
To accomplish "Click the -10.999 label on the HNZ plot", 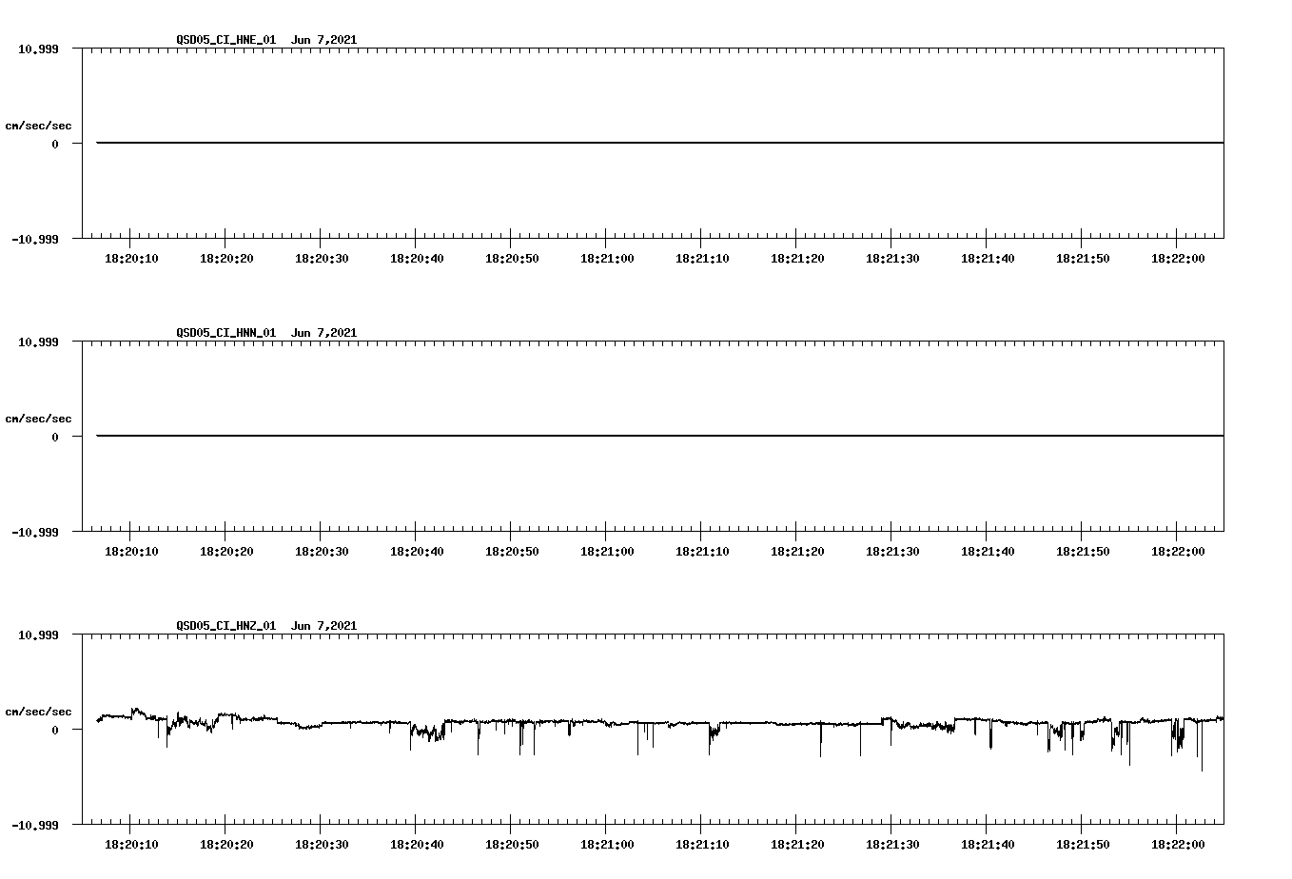I will [36, 827].
